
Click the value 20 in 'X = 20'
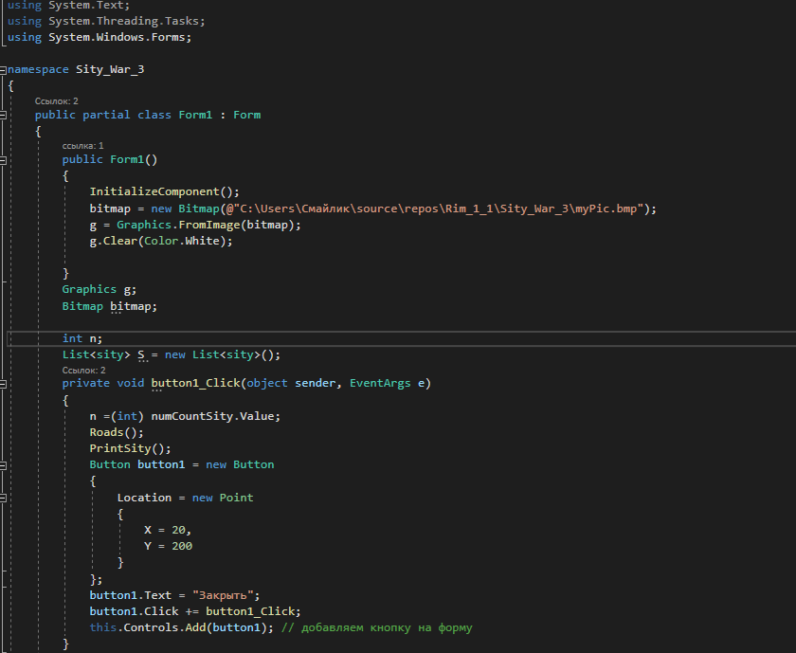point(178,530)
